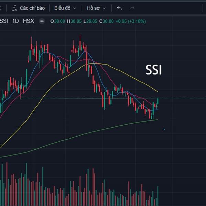Select the high price value H30.95
Screen dimensions: 206x206
pyautogui.click(x=74, y=21)
